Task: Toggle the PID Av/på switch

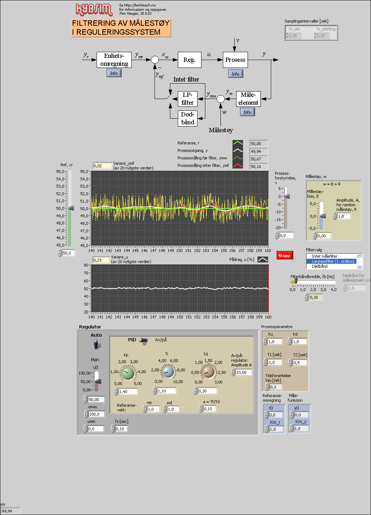Action: pyautogui.click(x=144, y=340)
